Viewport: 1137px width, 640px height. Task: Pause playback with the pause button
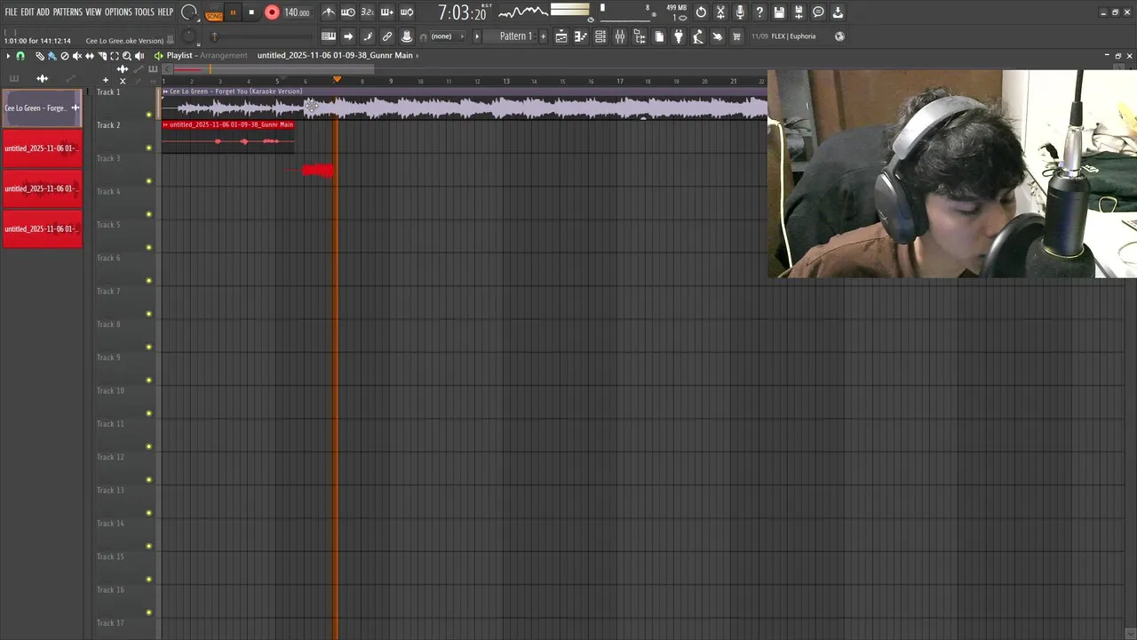(x=233, y=12)
